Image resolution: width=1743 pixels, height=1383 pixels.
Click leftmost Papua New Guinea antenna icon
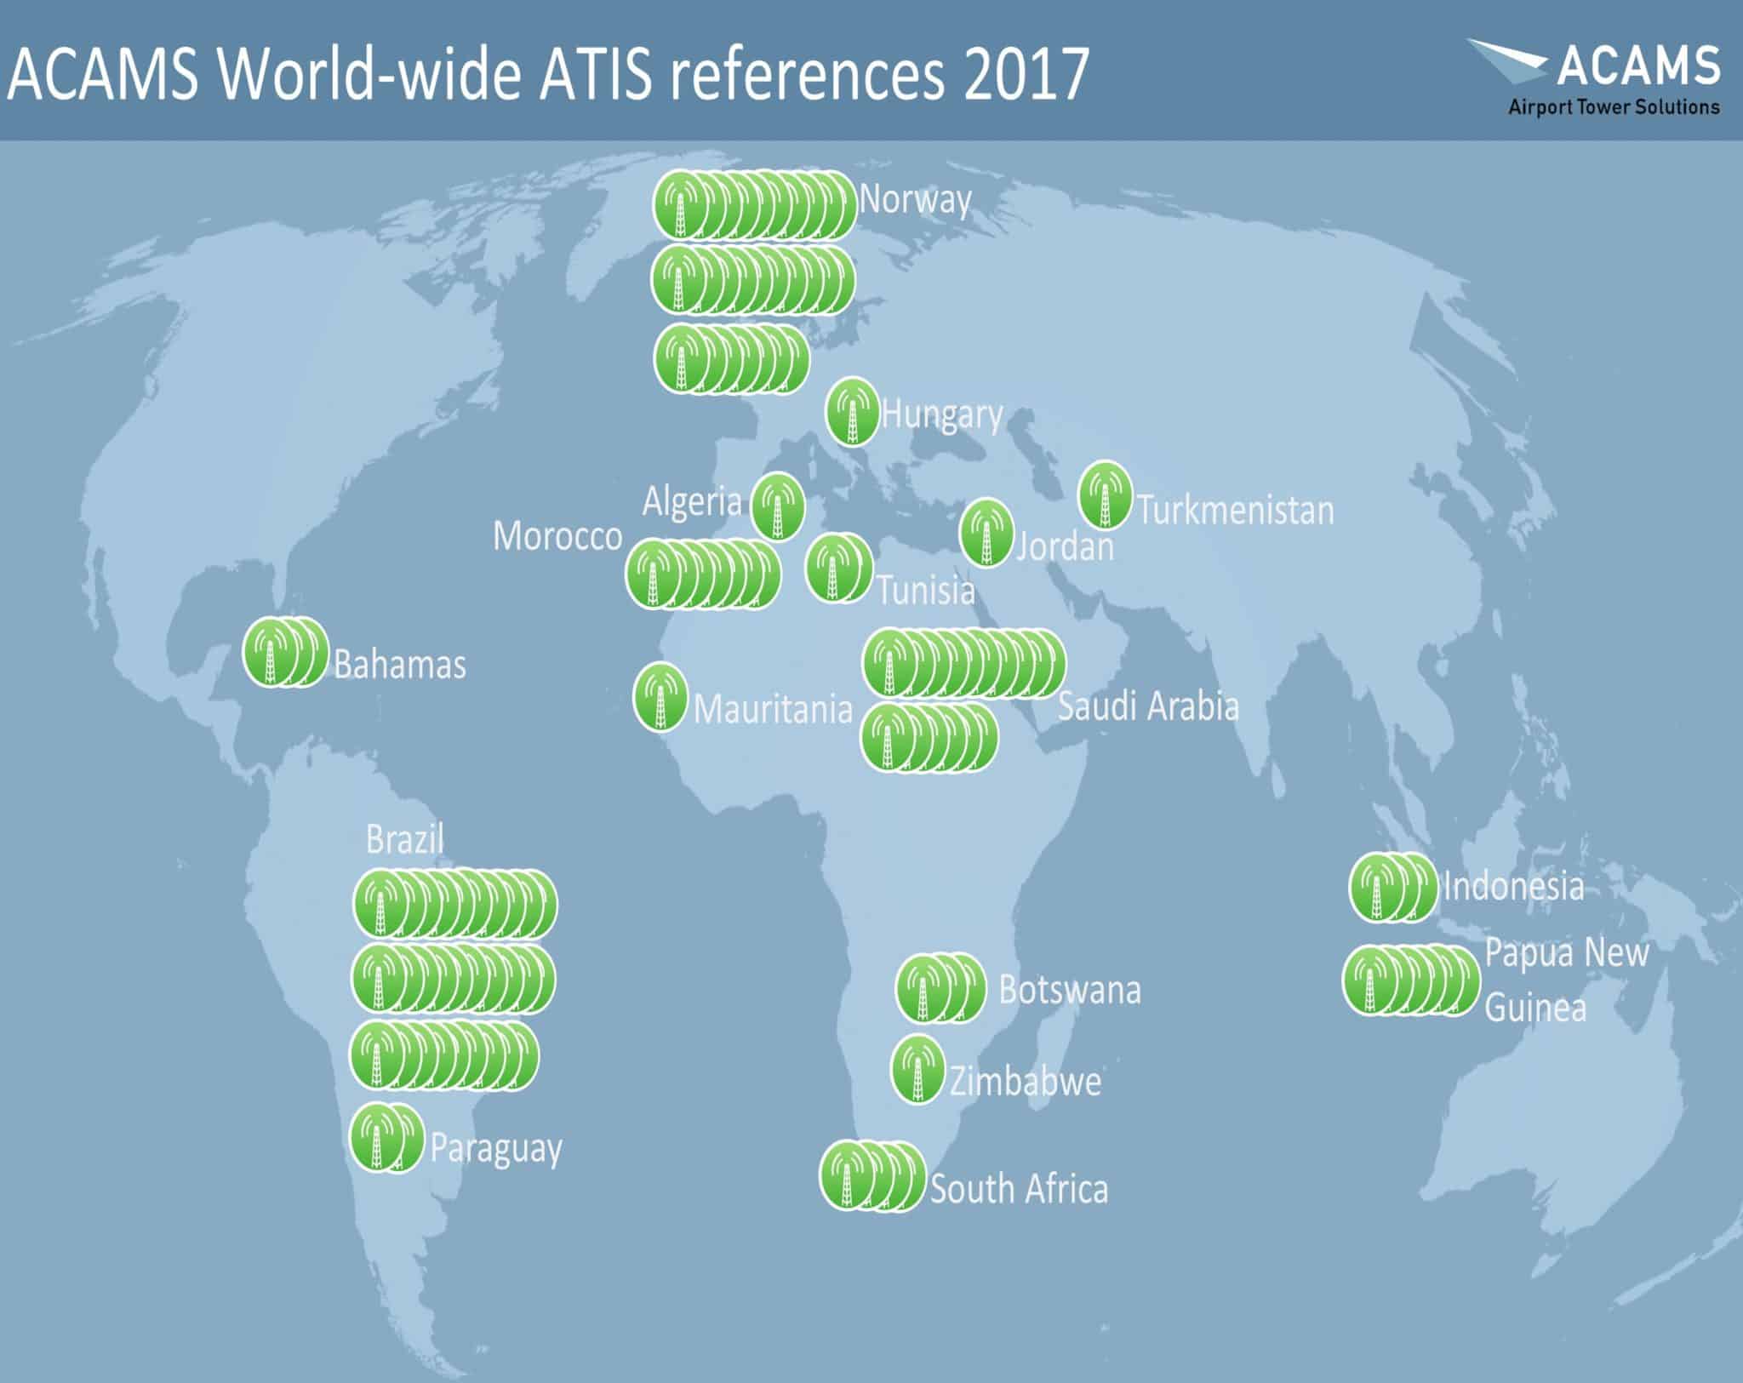(x=1370, y=980)
